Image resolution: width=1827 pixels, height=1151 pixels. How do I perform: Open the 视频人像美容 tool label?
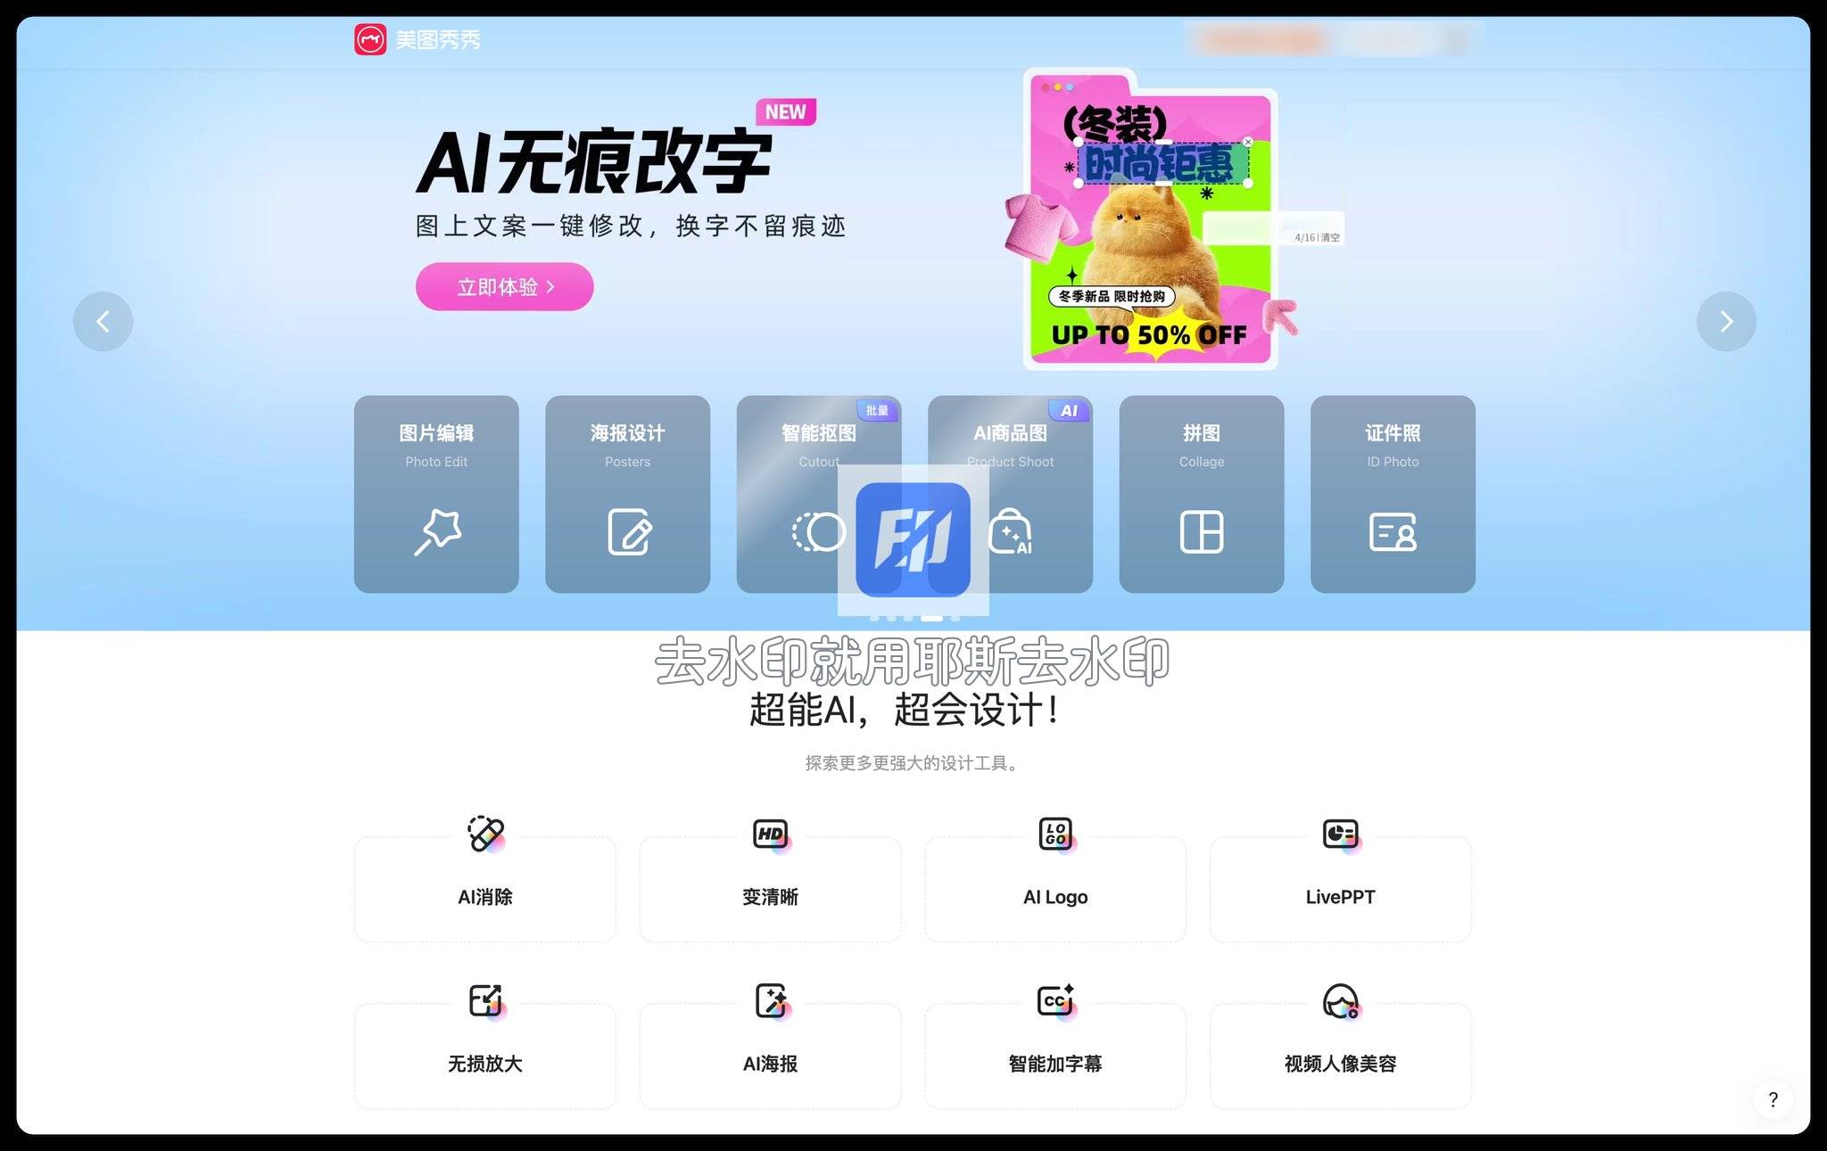click(1340, 1064)
